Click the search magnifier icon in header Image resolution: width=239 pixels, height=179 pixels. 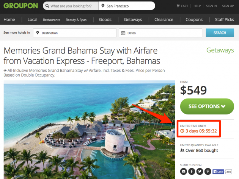point(47,6)
